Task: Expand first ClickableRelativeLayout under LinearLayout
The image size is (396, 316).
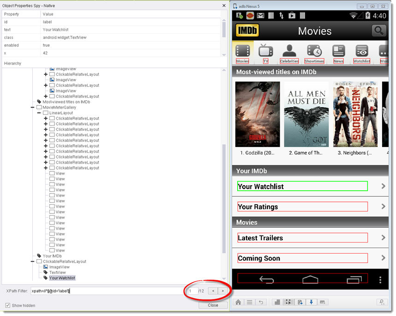Action: coord(46,119)
